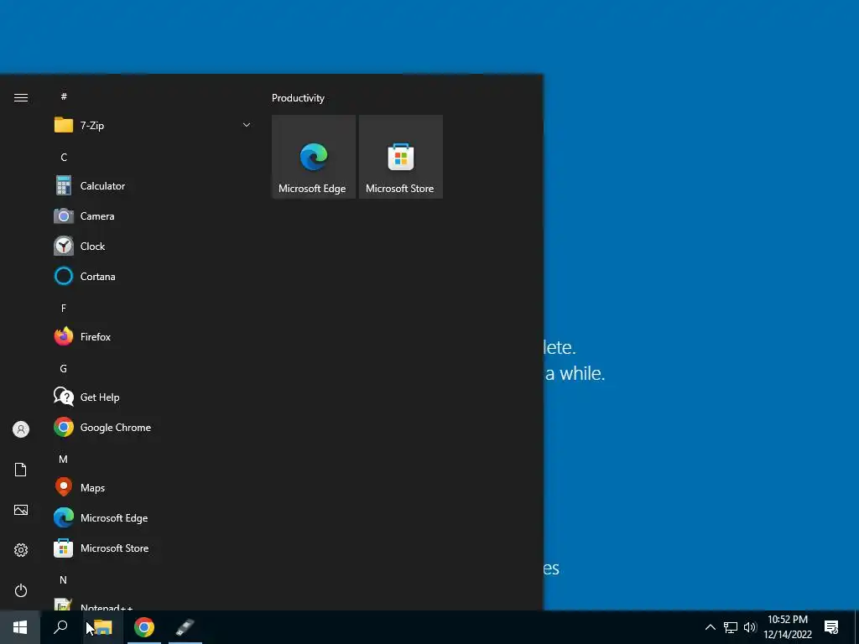Open Settings gear in Start sidebar
This screenshot has height=644, width=859.
(x=21, y=550)
